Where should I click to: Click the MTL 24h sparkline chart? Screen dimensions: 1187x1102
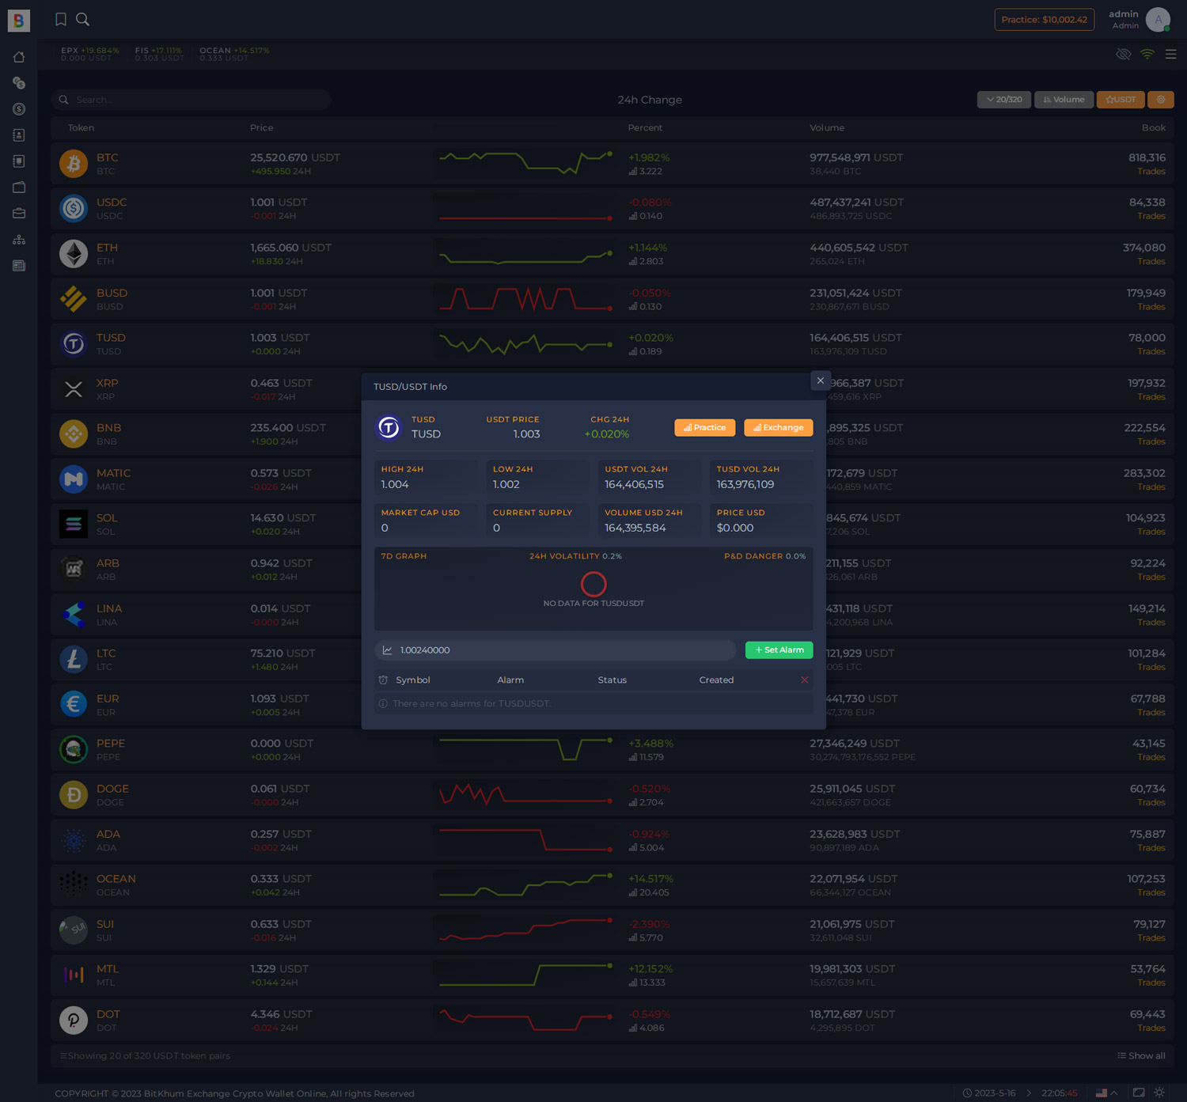(x=525, y=975)
